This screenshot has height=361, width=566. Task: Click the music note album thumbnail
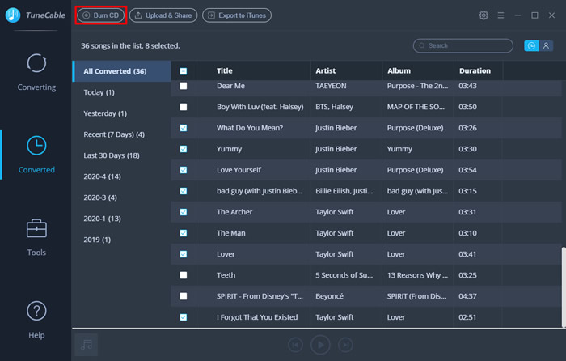[87, 344]
